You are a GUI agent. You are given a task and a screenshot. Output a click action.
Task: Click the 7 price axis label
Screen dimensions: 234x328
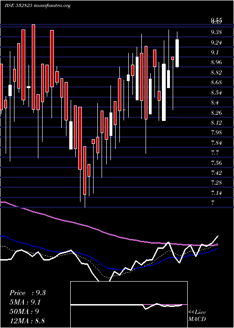212,203
